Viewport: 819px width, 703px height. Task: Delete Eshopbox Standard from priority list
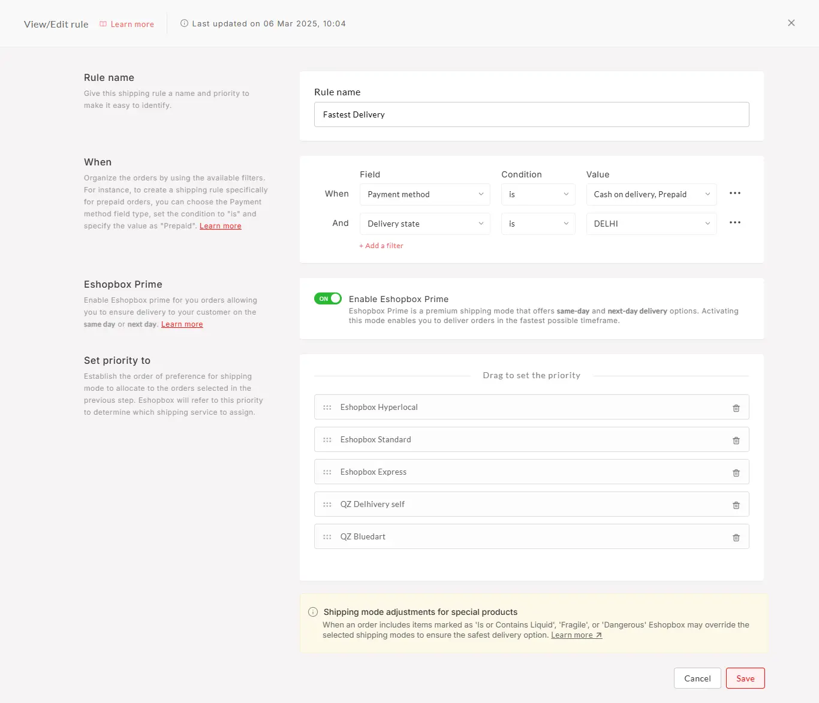pyautogui.click(x=736, y=440)
